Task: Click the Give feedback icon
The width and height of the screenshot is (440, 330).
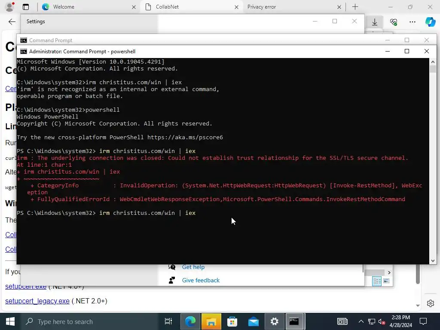Action: pyautogui.click(x=172, y=280)
